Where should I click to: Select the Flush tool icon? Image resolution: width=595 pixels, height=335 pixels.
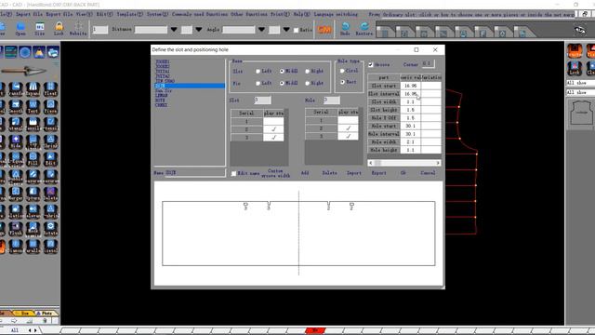coord(16,228)
